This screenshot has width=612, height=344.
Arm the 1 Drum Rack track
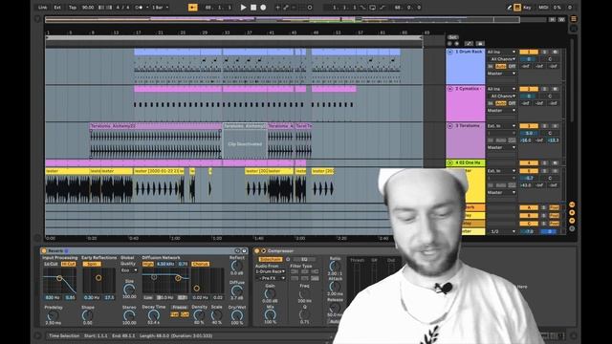(555, 52)
